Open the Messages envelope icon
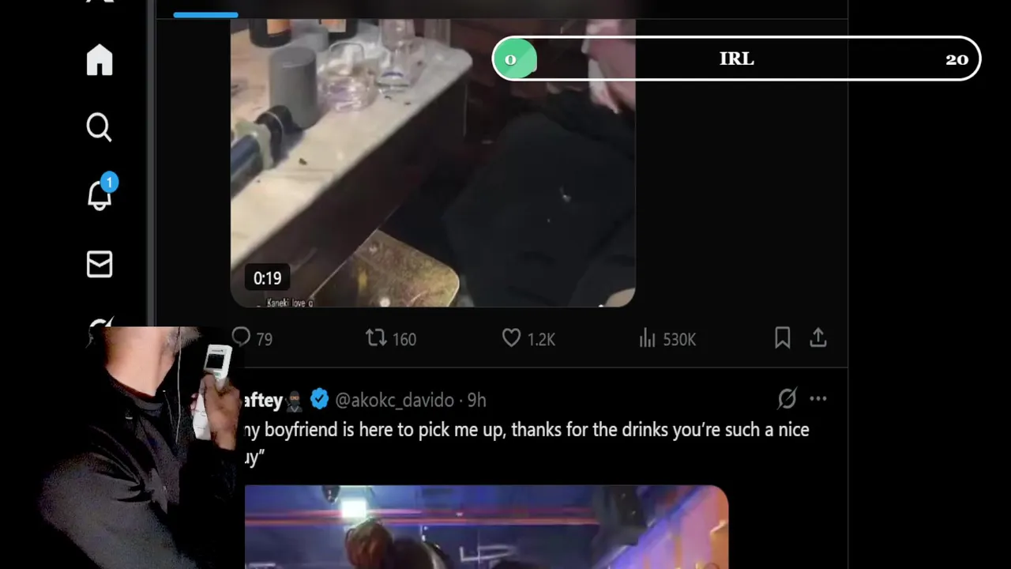Screen dimensions: 1011x569 pyautogui.click(x=100, y=265)
